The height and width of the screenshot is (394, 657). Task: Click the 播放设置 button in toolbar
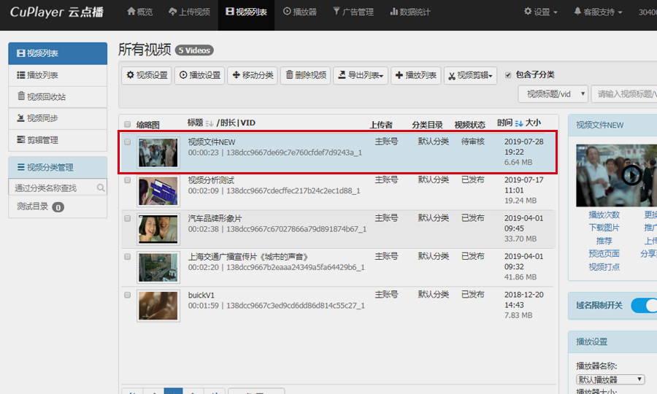pyautogui.click(x=199, y=75)
